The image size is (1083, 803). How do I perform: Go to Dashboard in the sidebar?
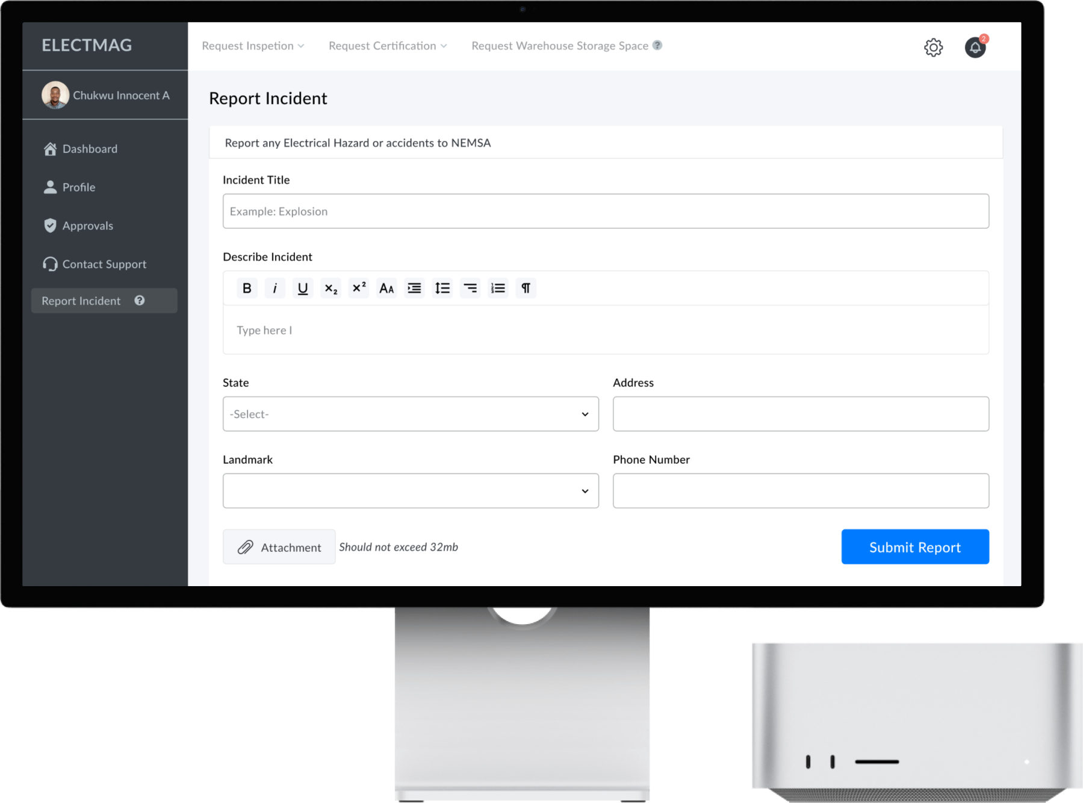[90, 149]
